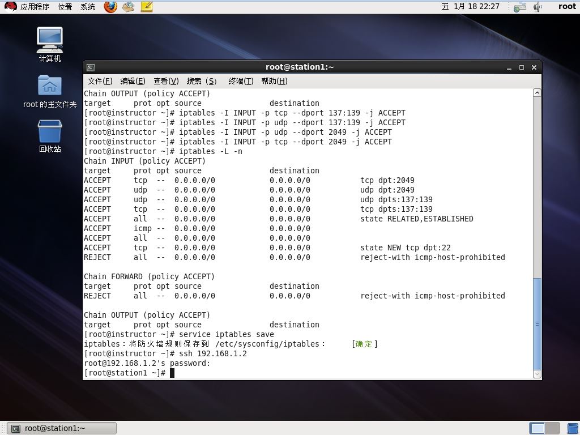Screen dimensions: 580x435
Task: Maximize the terminal window
Action: pos(522,68)
